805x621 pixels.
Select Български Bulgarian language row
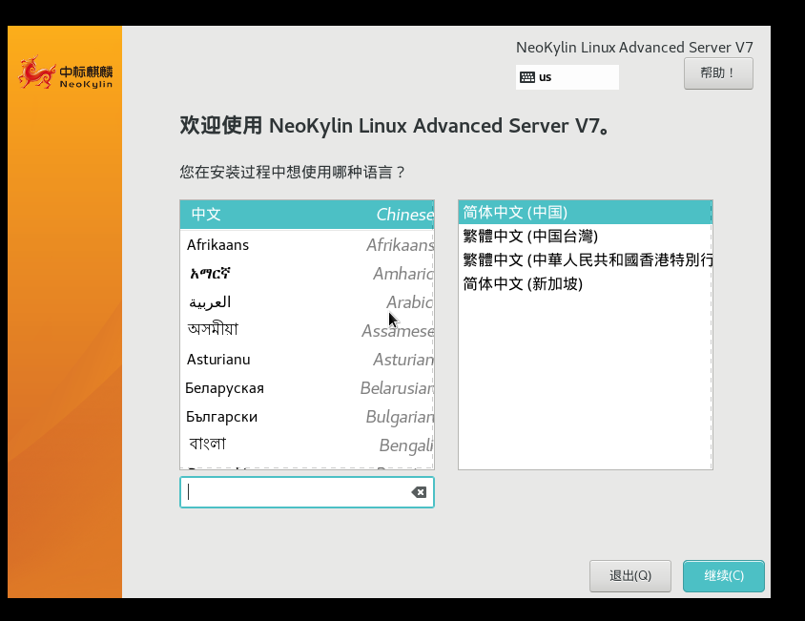[x=307, y=417]
